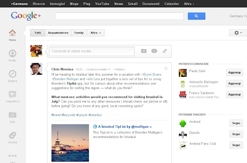Viewport: 247px width, 163px height.
Task: Click Aggiungi next to Paolo Gerli
Action: point(234,73)
